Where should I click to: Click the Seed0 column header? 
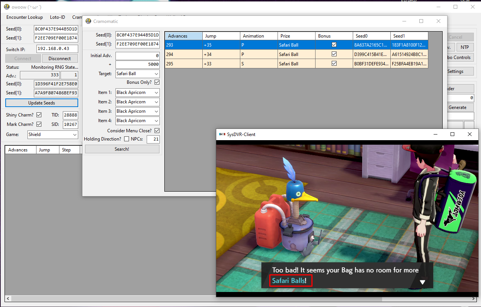(x=372, y=36)
